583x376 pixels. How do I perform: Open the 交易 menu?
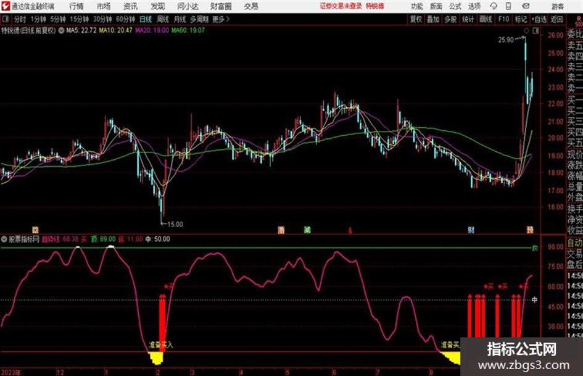pyautogui.click(x=251, y=6)
